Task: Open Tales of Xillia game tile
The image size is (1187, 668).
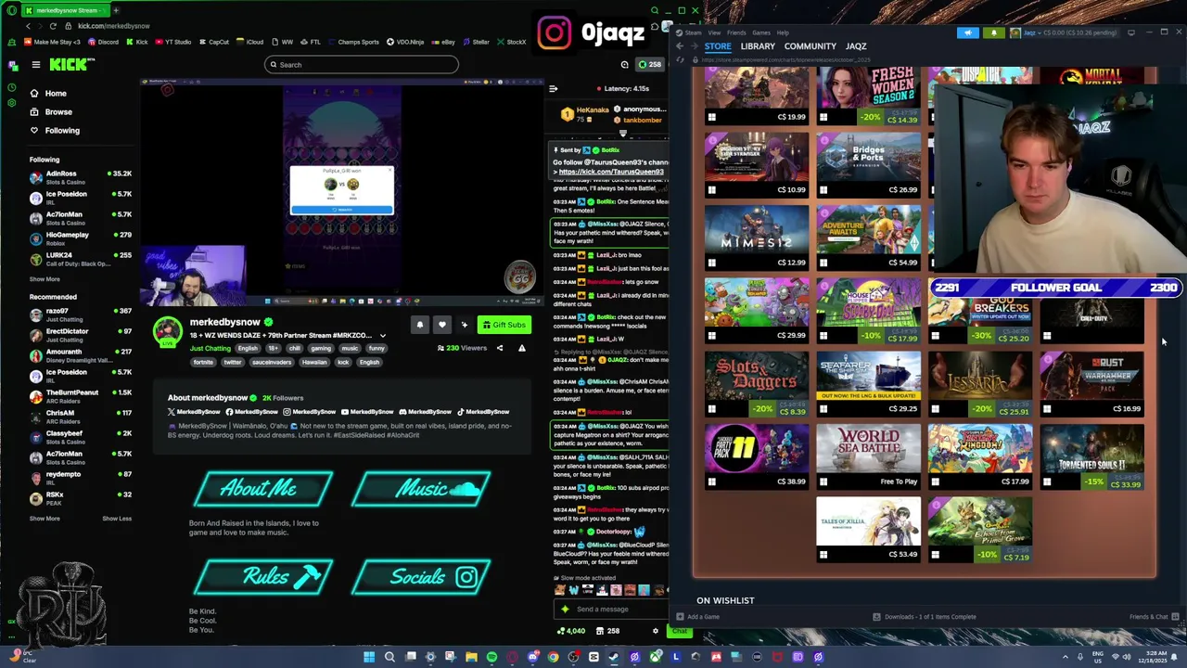Action: pyautogui.click(x=869, y=529)
